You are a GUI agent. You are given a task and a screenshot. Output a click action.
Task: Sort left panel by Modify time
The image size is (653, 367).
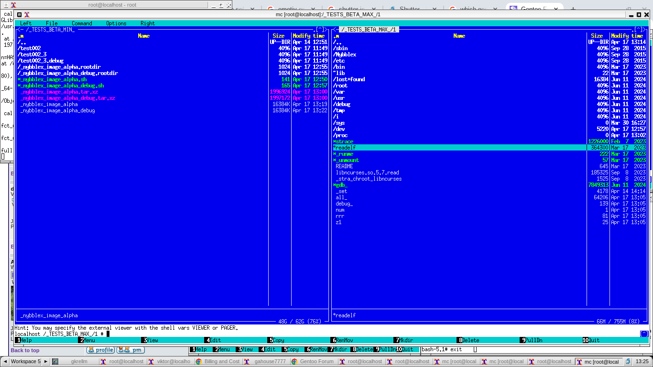coord(309,36)
